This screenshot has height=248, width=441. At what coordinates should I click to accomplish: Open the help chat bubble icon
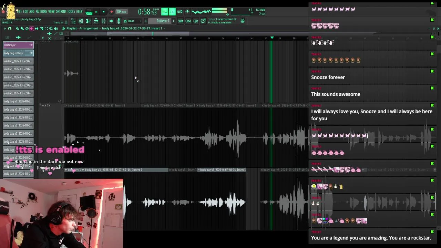[203, 21]
